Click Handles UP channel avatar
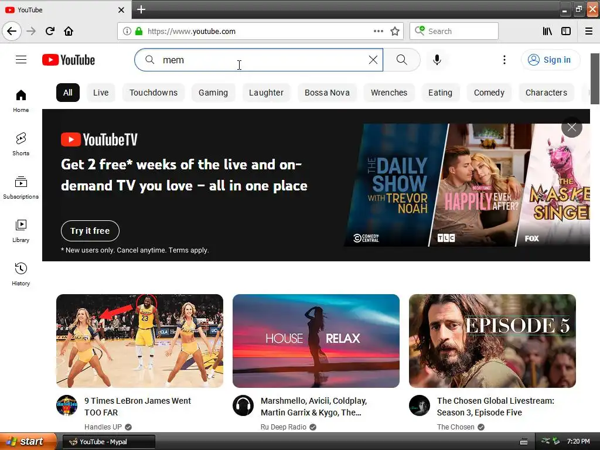 tap(67, 405)
